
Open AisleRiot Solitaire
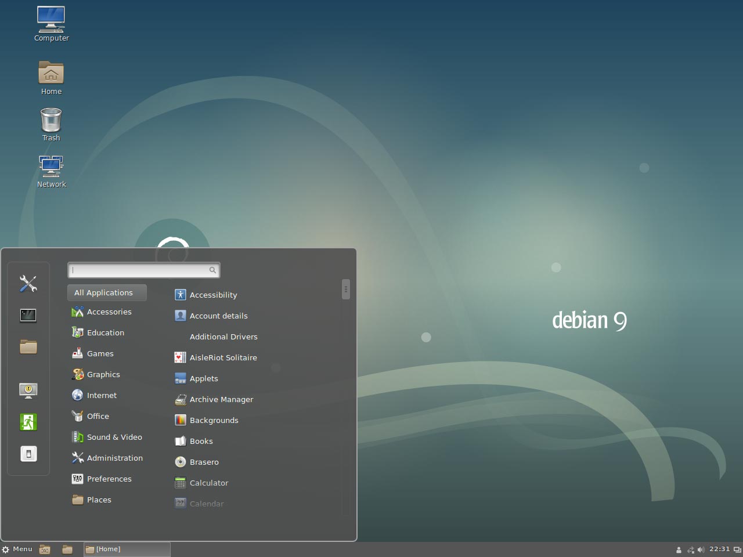[x=223, y=357]
